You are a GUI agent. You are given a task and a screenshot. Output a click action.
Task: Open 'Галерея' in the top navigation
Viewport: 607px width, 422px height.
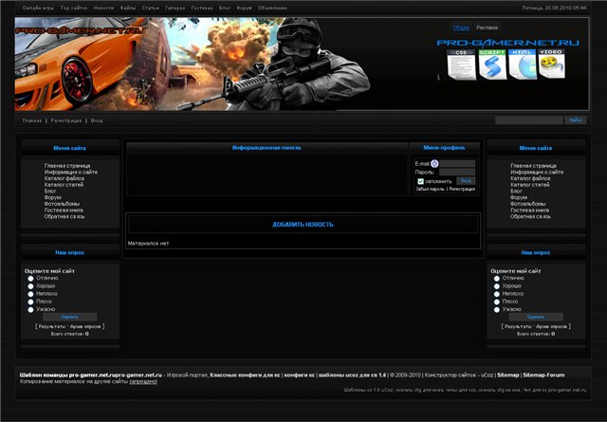point(175,8)
